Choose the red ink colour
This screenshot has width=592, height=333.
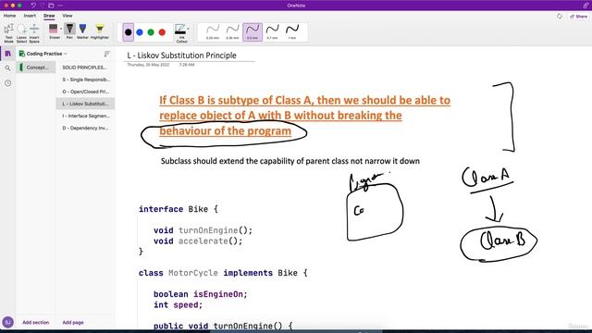click(163, 32)
